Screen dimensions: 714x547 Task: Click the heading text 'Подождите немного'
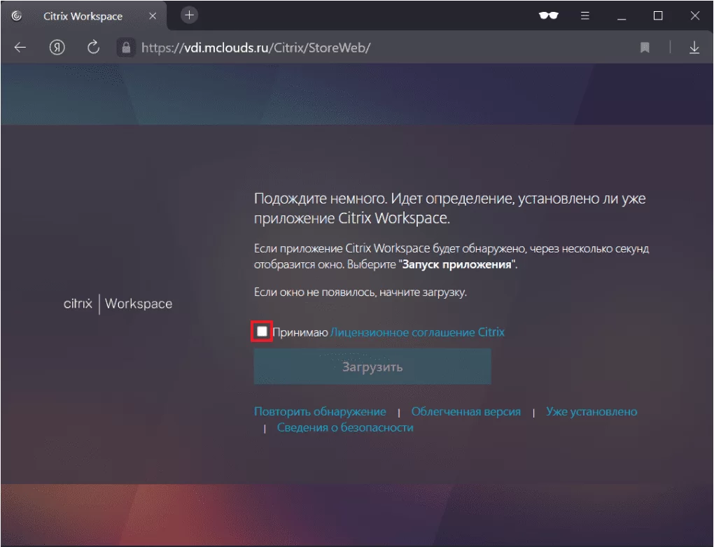320,199
